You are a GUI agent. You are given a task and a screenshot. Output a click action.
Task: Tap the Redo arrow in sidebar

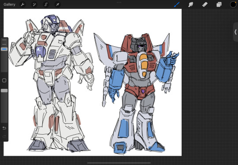(x=4, y=137)
